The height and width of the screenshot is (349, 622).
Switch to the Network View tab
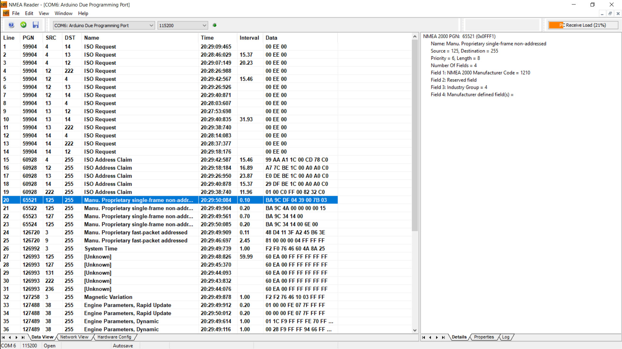click(74, 337)
